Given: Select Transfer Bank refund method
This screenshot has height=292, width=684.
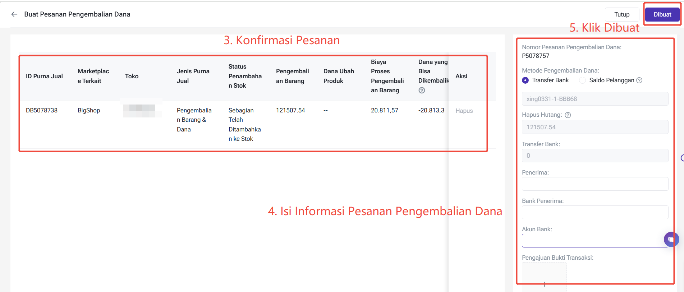Looking at the screenshot, I should click(525, 80).
